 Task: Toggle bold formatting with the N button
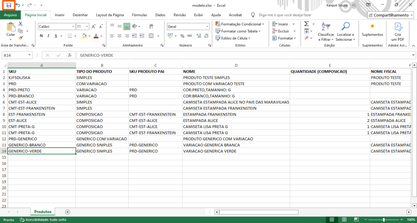pos(41,36)
